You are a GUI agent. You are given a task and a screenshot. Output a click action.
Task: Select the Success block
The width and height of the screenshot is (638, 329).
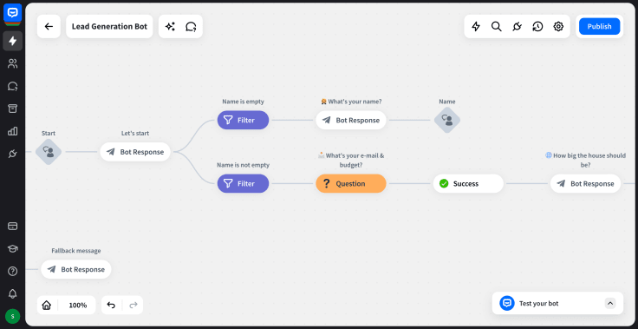click(x=468, y=184)
